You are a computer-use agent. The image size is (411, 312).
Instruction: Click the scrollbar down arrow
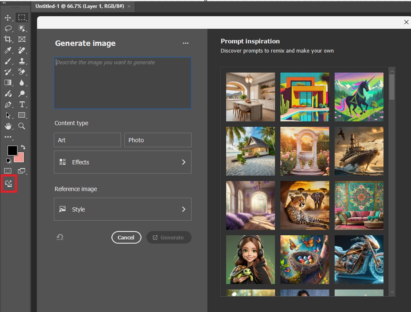pyautogui.click(x=392, y=292)
